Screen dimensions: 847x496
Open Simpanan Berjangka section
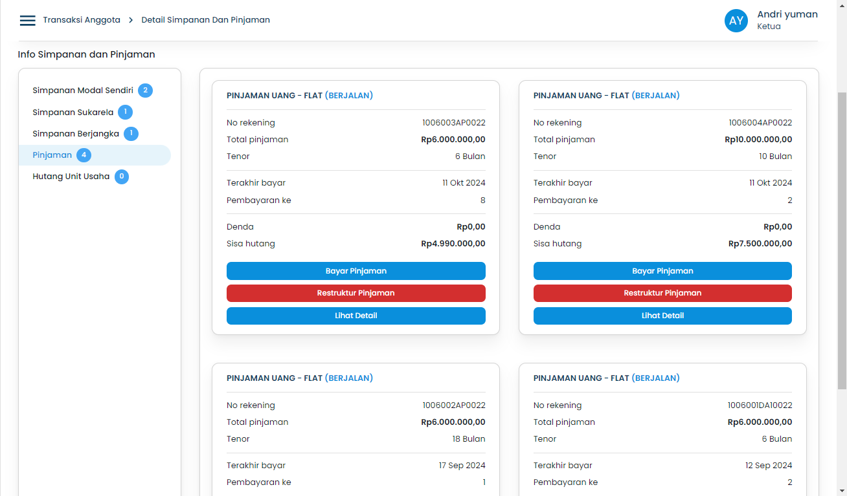[74, 133]
